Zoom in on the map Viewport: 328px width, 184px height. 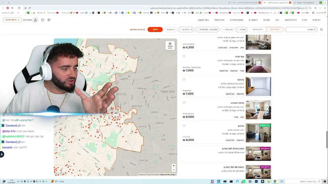[x=174, y=166]
